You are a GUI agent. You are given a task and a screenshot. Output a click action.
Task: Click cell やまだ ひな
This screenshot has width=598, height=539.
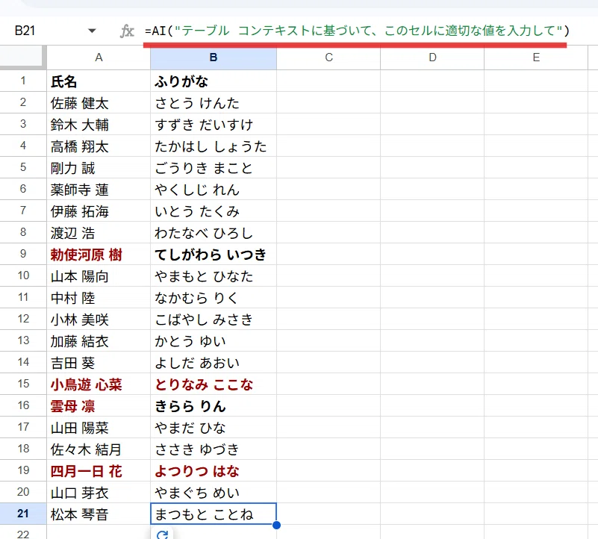click(x=214, y=427)
